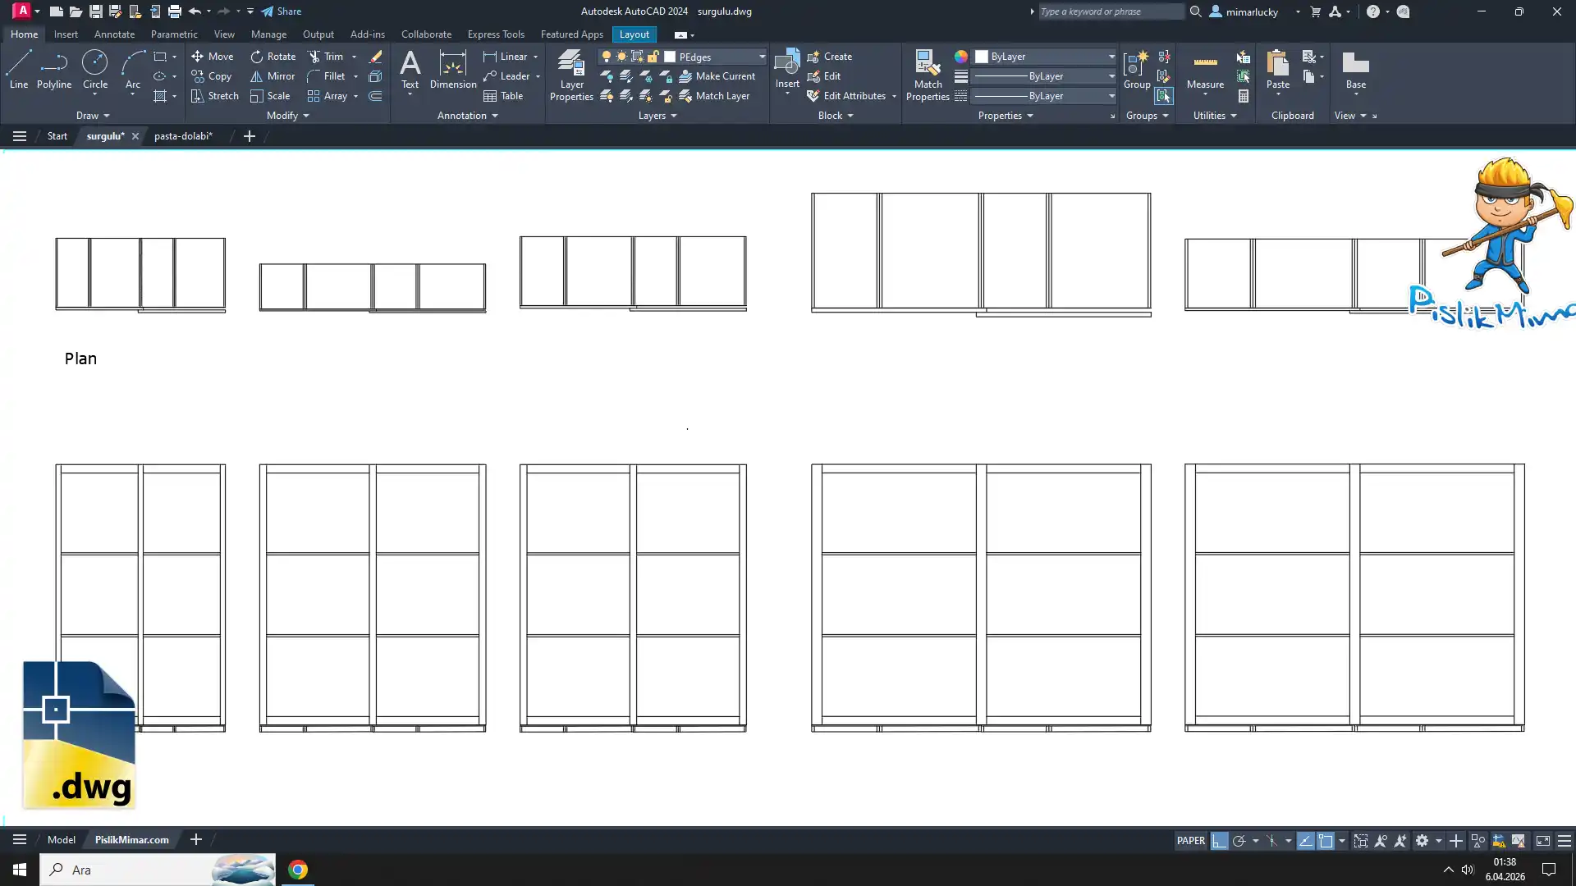Open the Annotate ribbon tab
Viewport: 1576px width, 886px height.
[114, 34]
